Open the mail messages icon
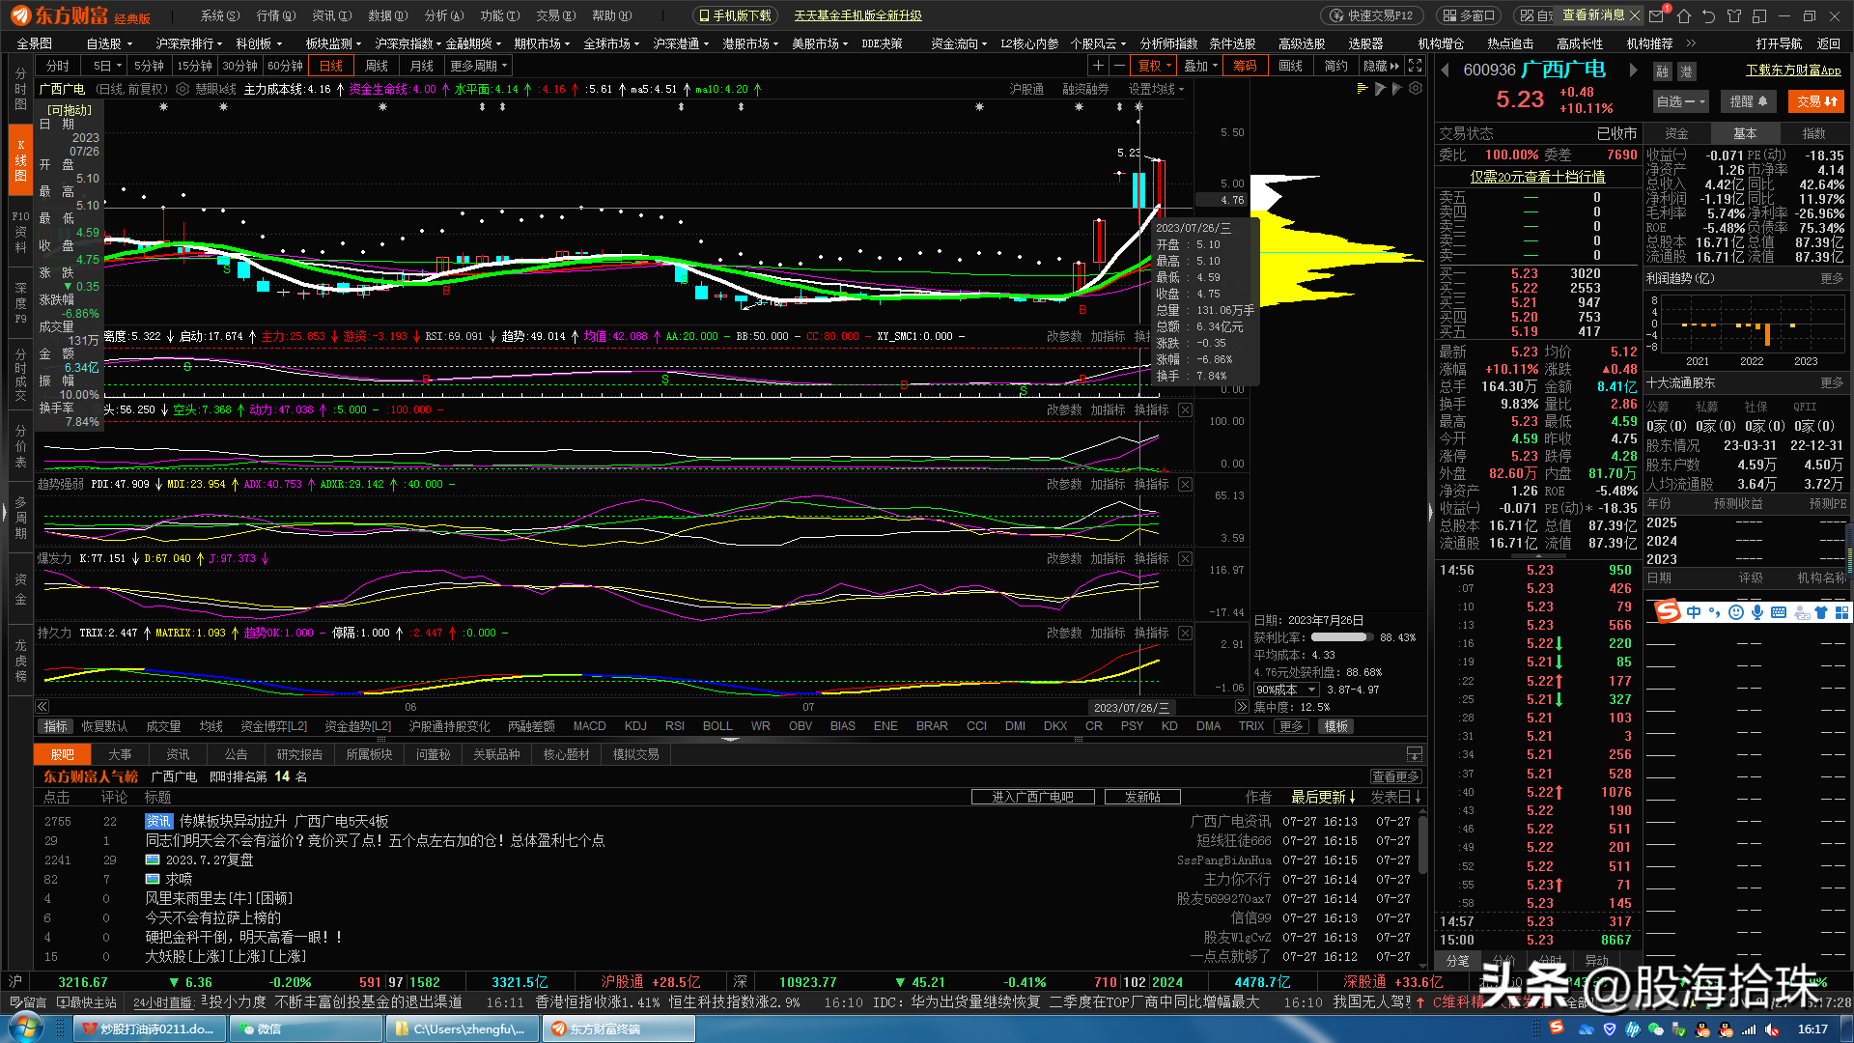 coord(1657,15)
